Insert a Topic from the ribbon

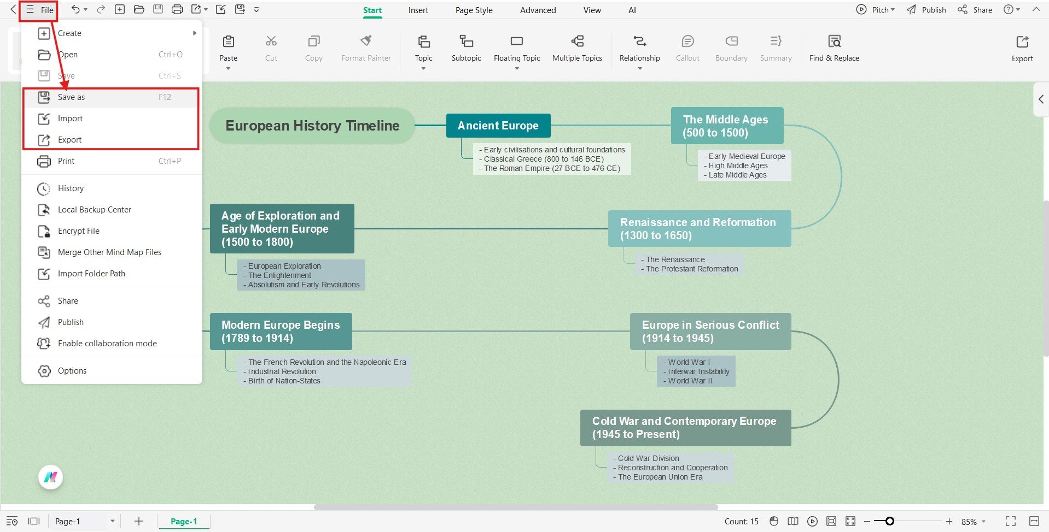click(x=423, y=49)
